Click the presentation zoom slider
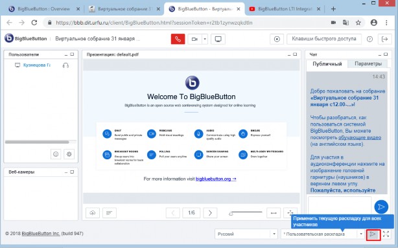This screenshot has width=398, height=248. [246, 213]
